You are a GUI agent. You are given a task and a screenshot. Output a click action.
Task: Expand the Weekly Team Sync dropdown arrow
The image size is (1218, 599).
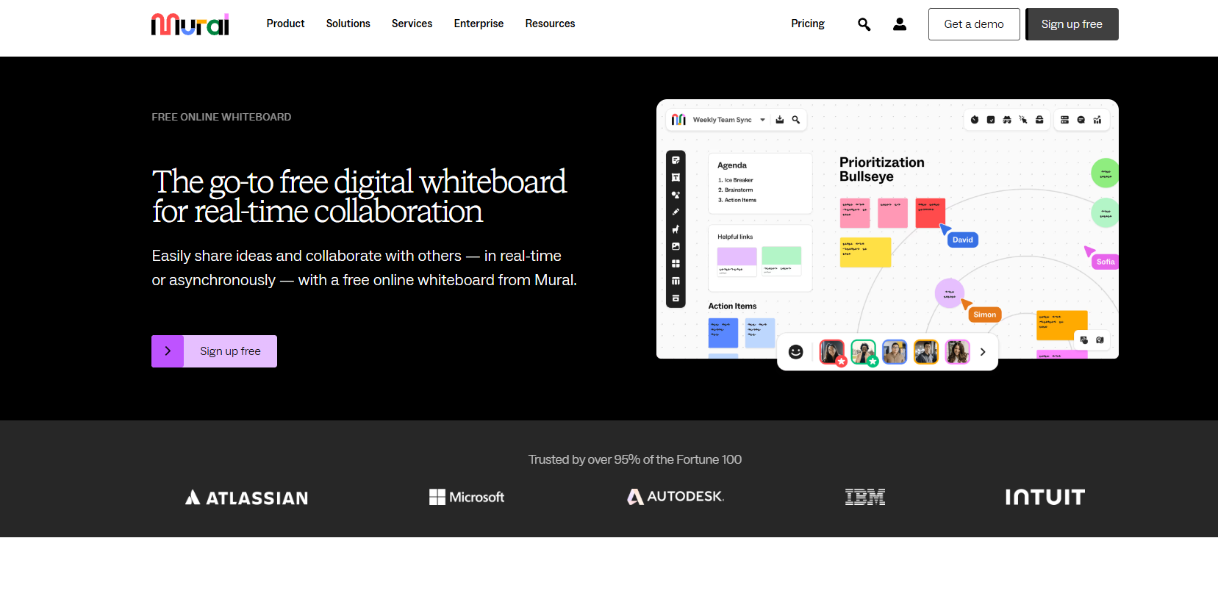(762, 120)
